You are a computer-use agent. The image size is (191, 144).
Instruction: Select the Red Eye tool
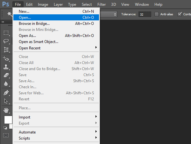(x=6, y=59)
